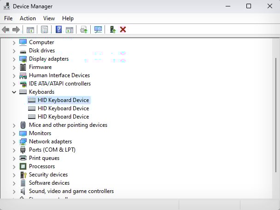Click the Sound controllers speaker icon
This screenshot has height=210, width=280.
(x=23, y=191)
